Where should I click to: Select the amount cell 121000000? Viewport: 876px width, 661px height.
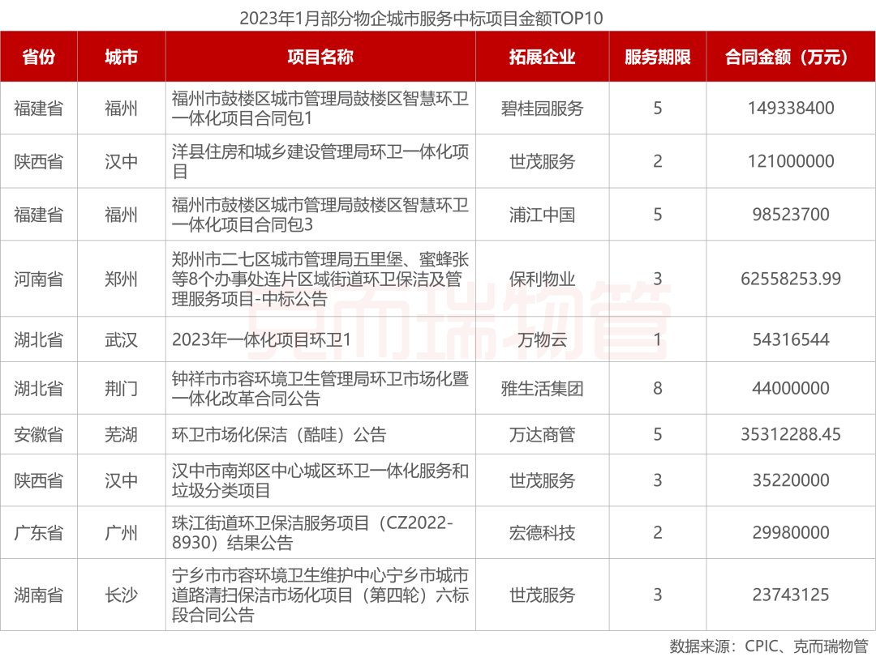pos(791,161)
